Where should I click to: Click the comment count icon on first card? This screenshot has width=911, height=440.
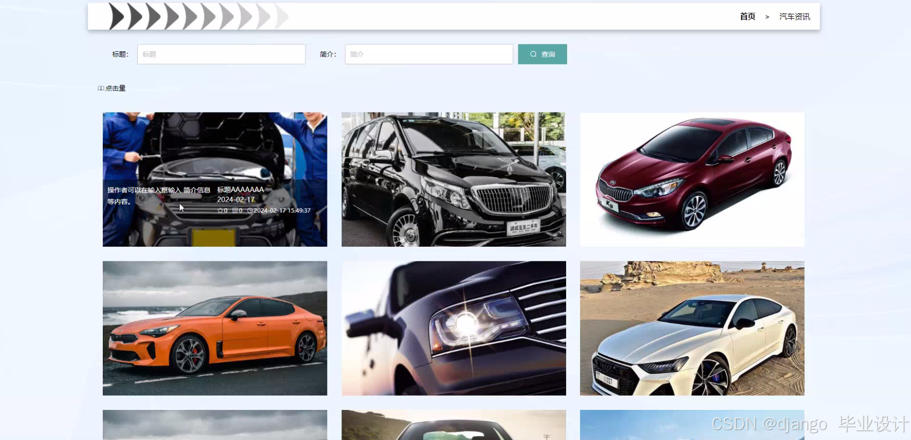tap(235, 211)
